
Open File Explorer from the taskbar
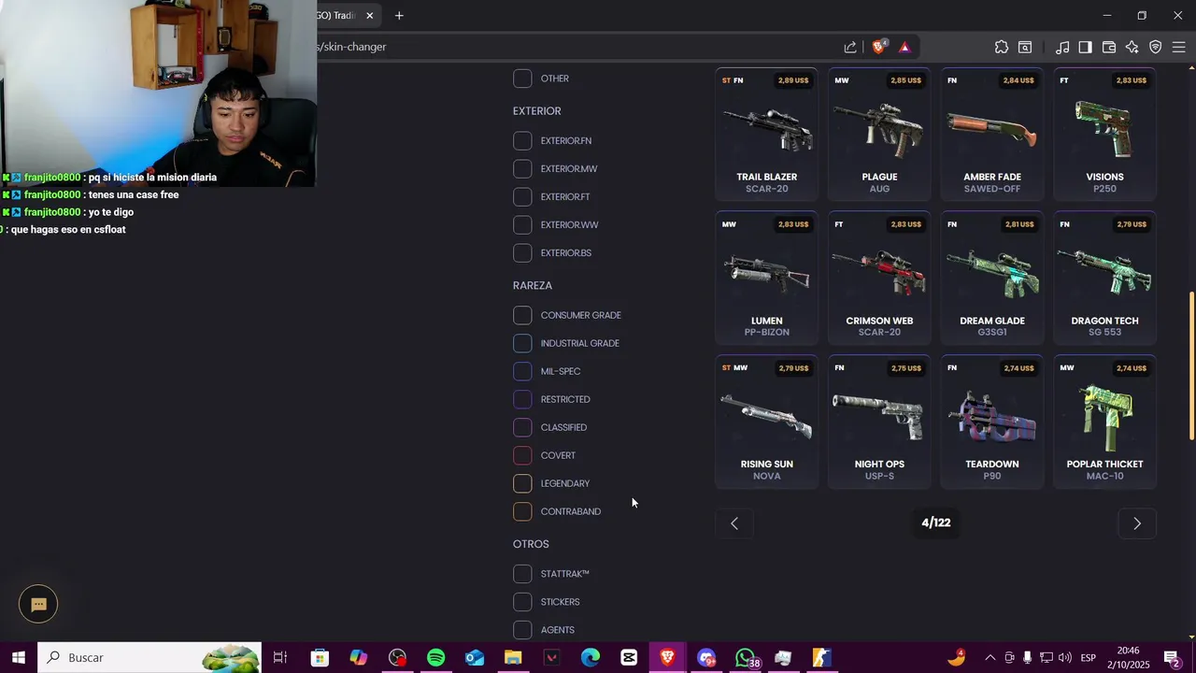513,658
